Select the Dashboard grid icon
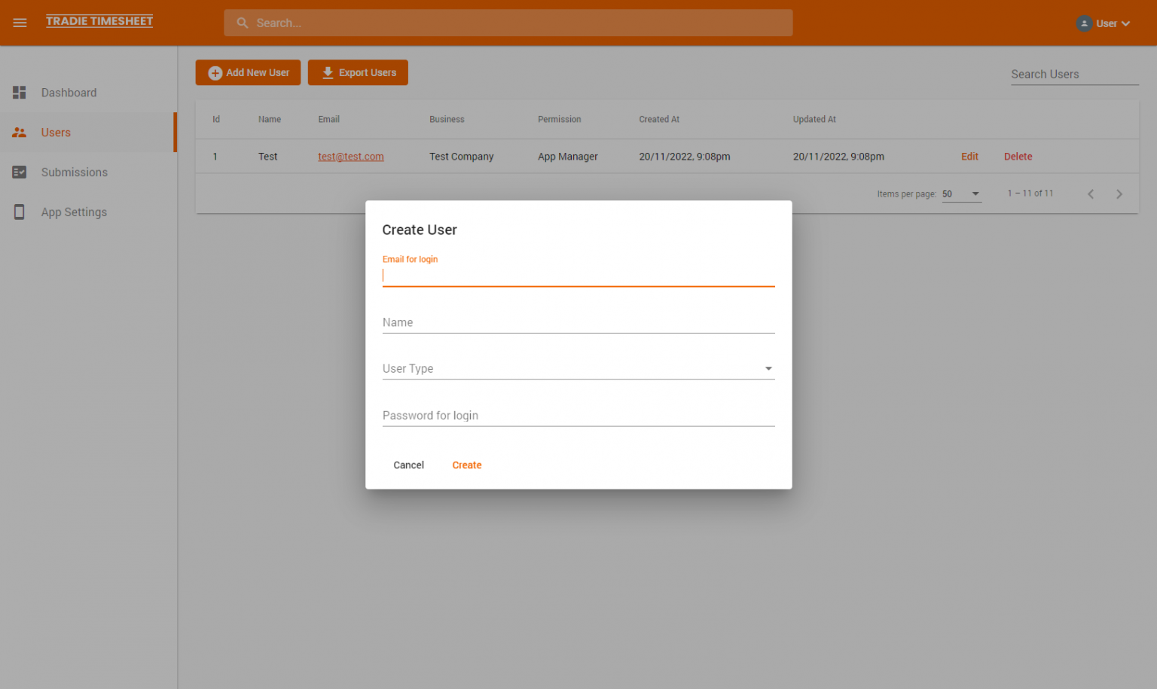Image resolution: width=1157 pixels, height=689 pixels. 19,92
